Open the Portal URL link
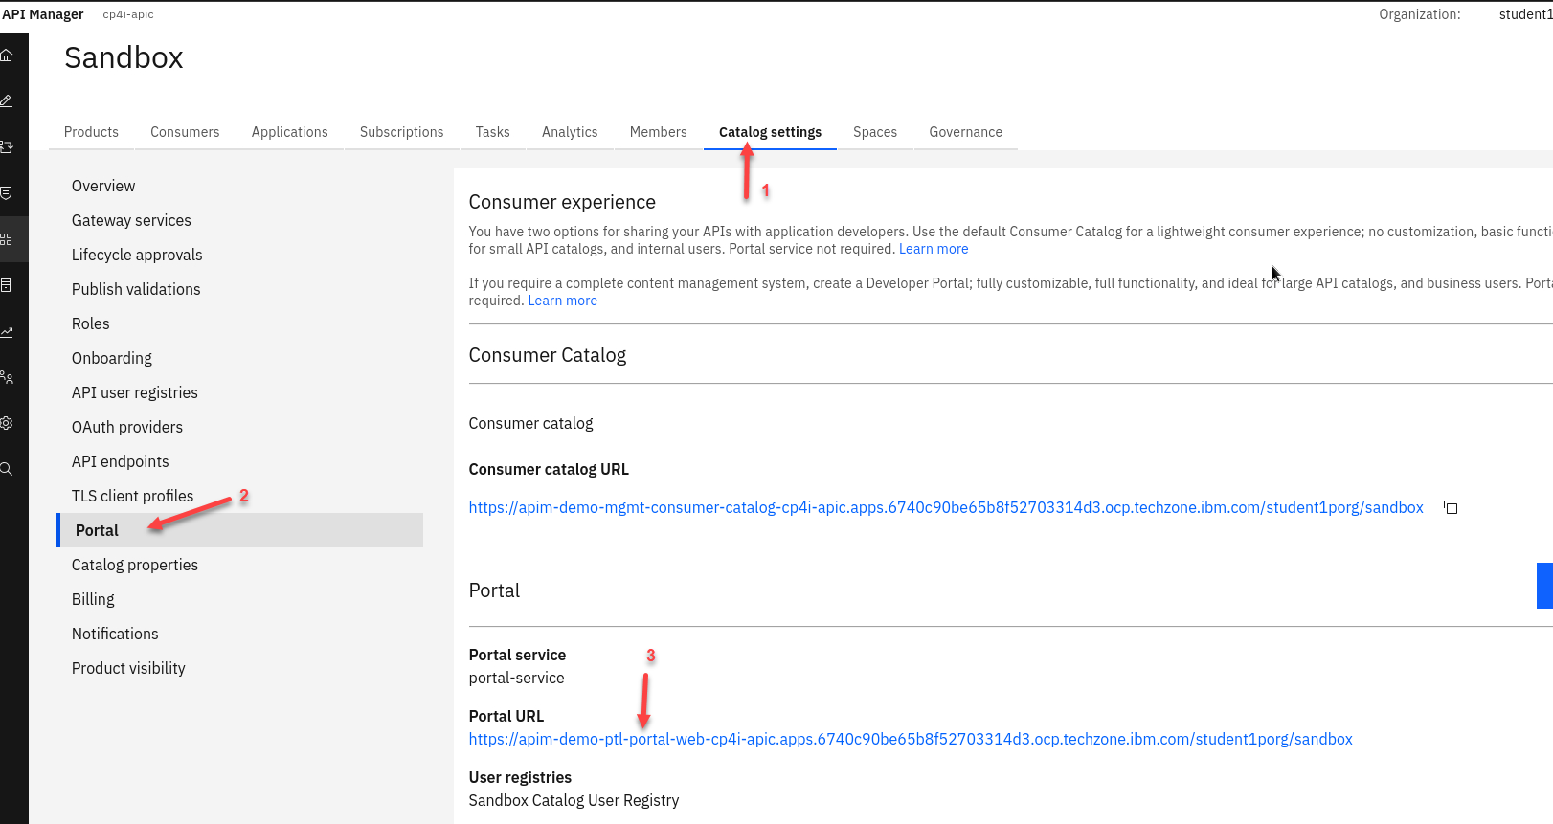The width and height of the screenshot is (1553, 824). [x=910, y=739]
